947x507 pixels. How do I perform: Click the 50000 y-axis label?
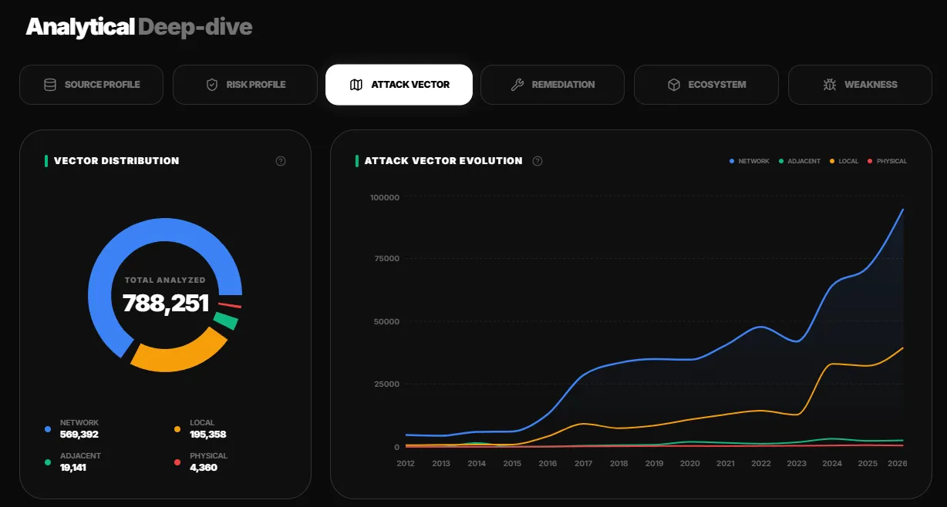[x=387, y=321]
